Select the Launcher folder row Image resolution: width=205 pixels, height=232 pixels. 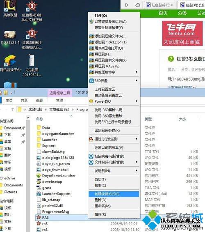coord(50,140)
